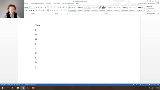Align text to the left
The height and width of the screenshot is (90, 160).
[x=48, y=10]
